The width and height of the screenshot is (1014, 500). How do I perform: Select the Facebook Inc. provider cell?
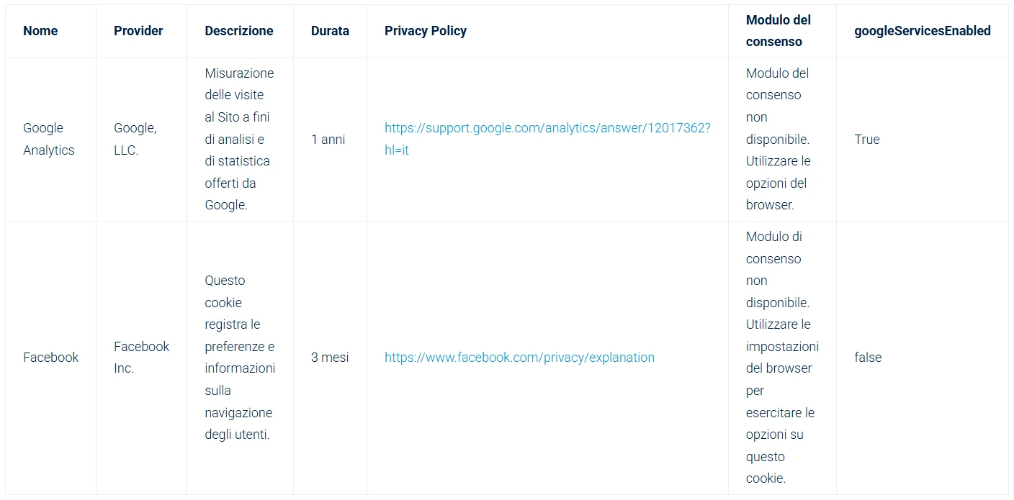point(141,358)
